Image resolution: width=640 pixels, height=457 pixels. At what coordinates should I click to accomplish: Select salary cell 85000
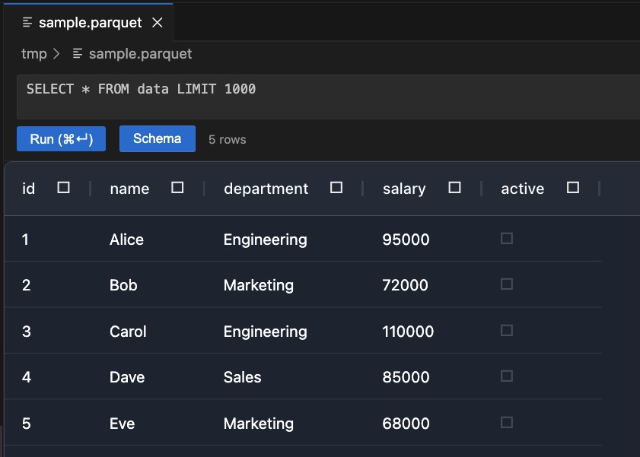pyautogui.click(x=406, y=377)
